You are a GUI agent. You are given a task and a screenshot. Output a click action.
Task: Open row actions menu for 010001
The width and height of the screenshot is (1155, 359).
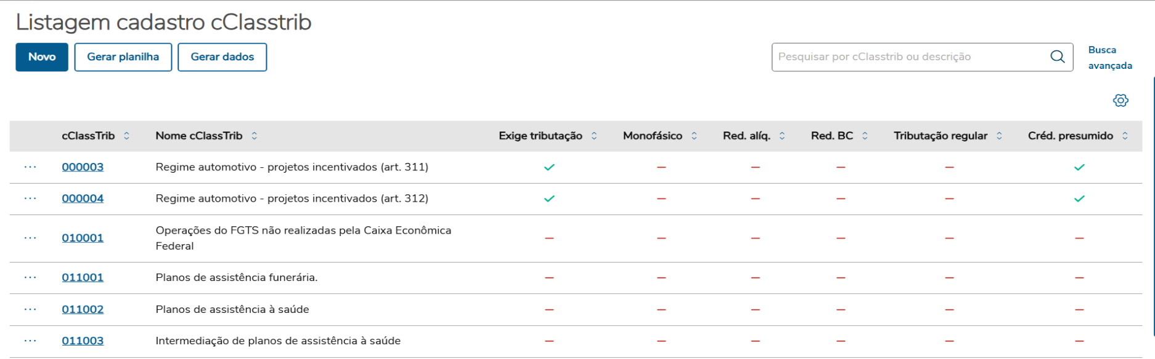coord(30,238)
